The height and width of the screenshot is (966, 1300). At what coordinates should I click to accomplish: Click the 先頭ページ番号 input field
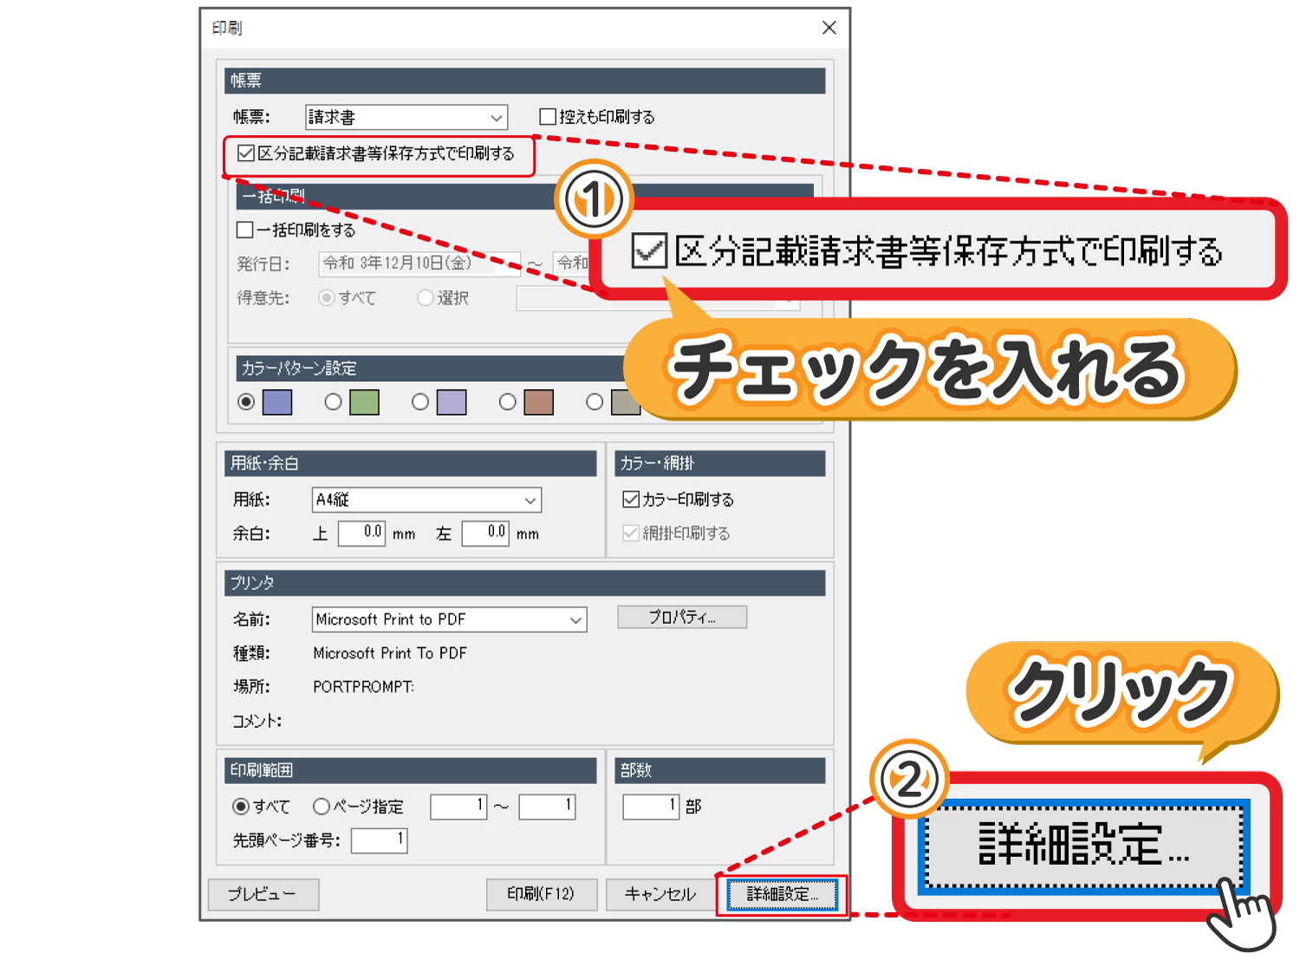click(x=379, y=840)
